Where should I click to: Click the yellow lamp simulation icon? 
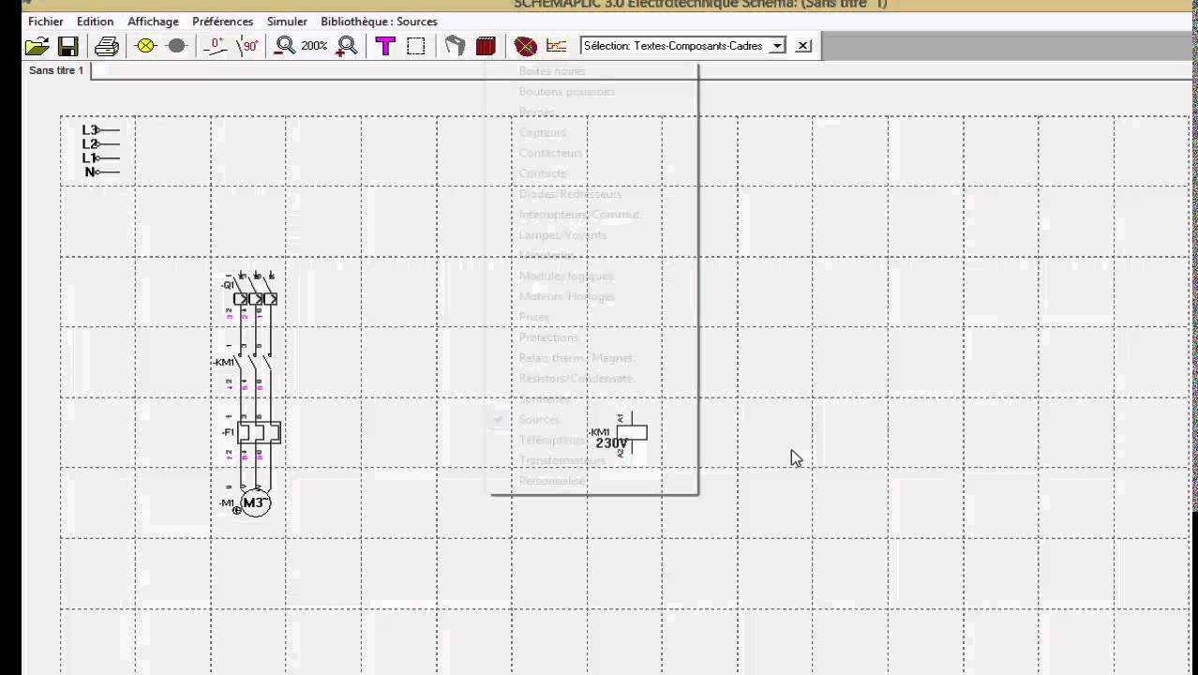(145, 46)
